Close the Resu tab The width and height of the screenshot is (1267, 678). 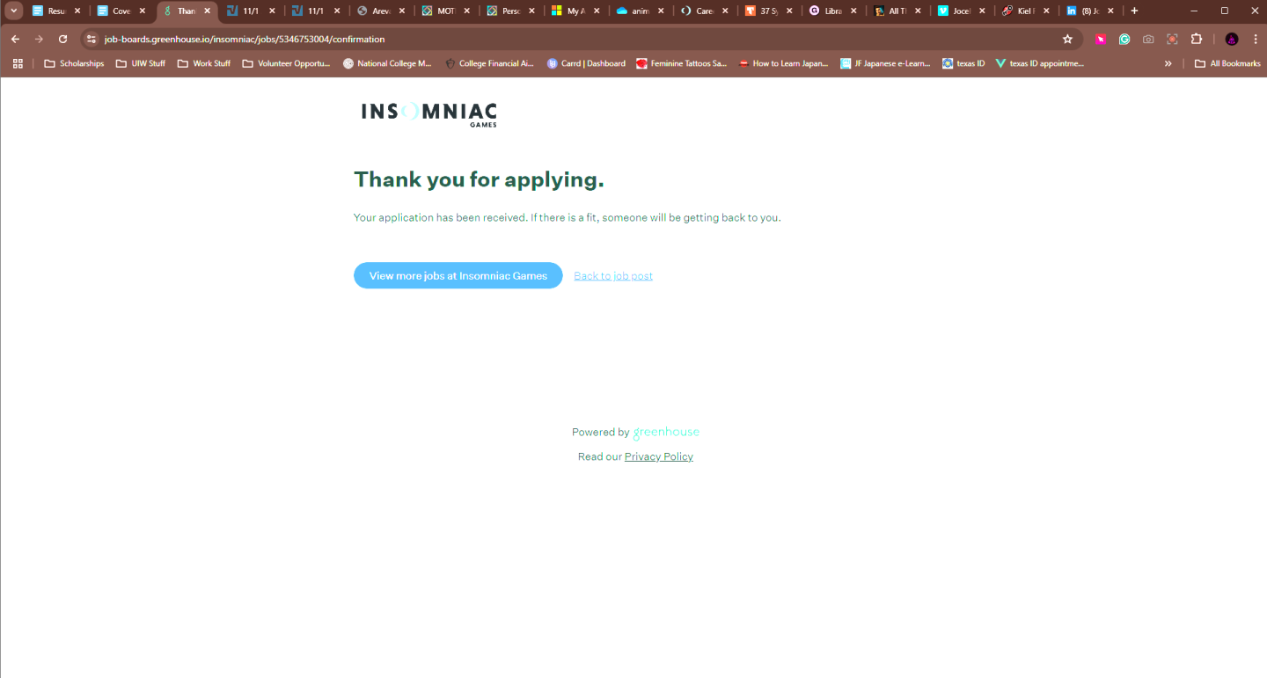click(77, 11)
